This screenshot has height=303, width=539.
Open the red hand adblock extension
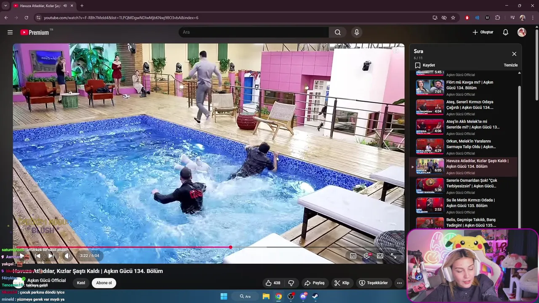click(467, 18)
